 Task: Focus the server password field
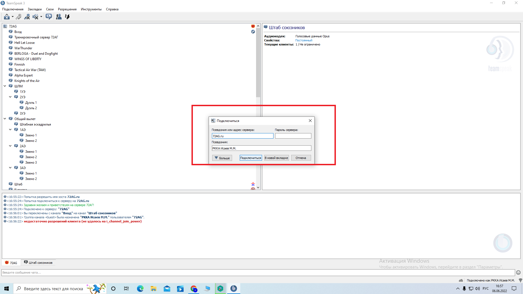coord(293,136)
